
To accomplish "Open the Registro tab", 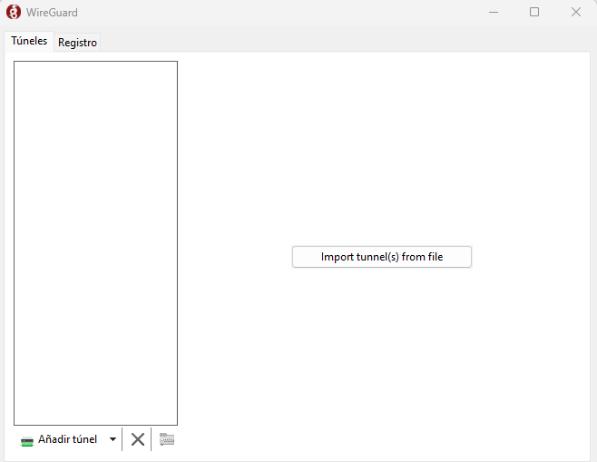I will coord(77,43).
